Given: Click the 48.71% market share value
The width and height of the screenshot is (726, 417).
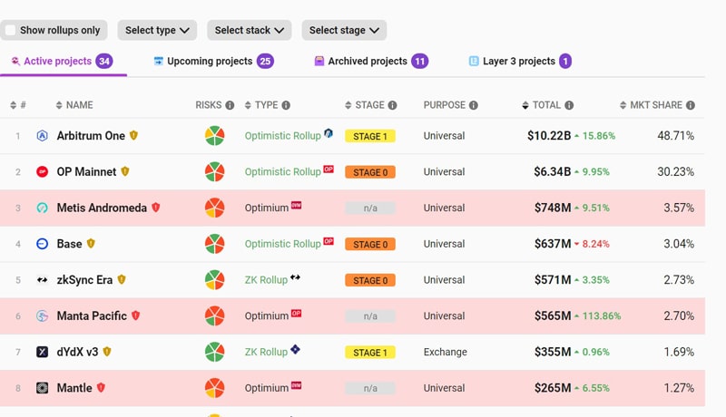Looking at the screenshot, I should [x=675, y=135].
